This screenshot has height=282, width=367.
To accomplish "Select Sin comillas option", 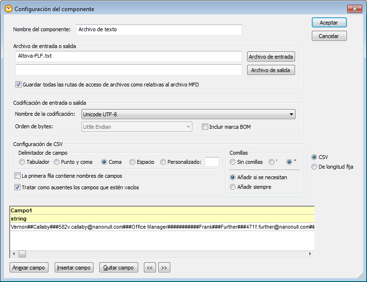I will point(233,162).
